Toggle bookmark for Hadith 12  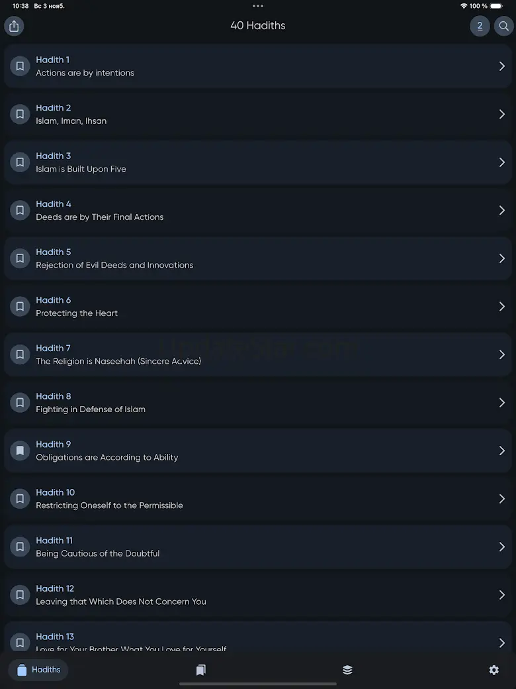pyautogui.click(x=20, y=595)
